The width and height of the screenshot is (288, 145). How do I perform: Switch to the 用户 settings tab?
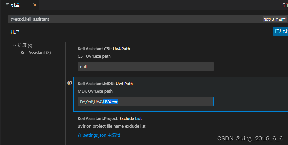[x=15, y=32]
